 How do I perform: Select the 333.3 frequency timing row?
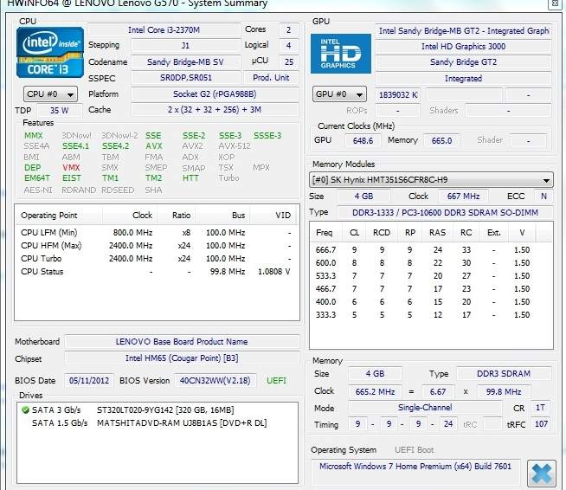click(x=431, y=315)
